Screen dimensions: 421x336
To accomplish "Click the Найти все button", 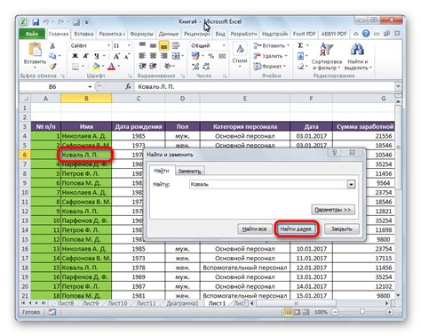I will (x=254, y=228).
